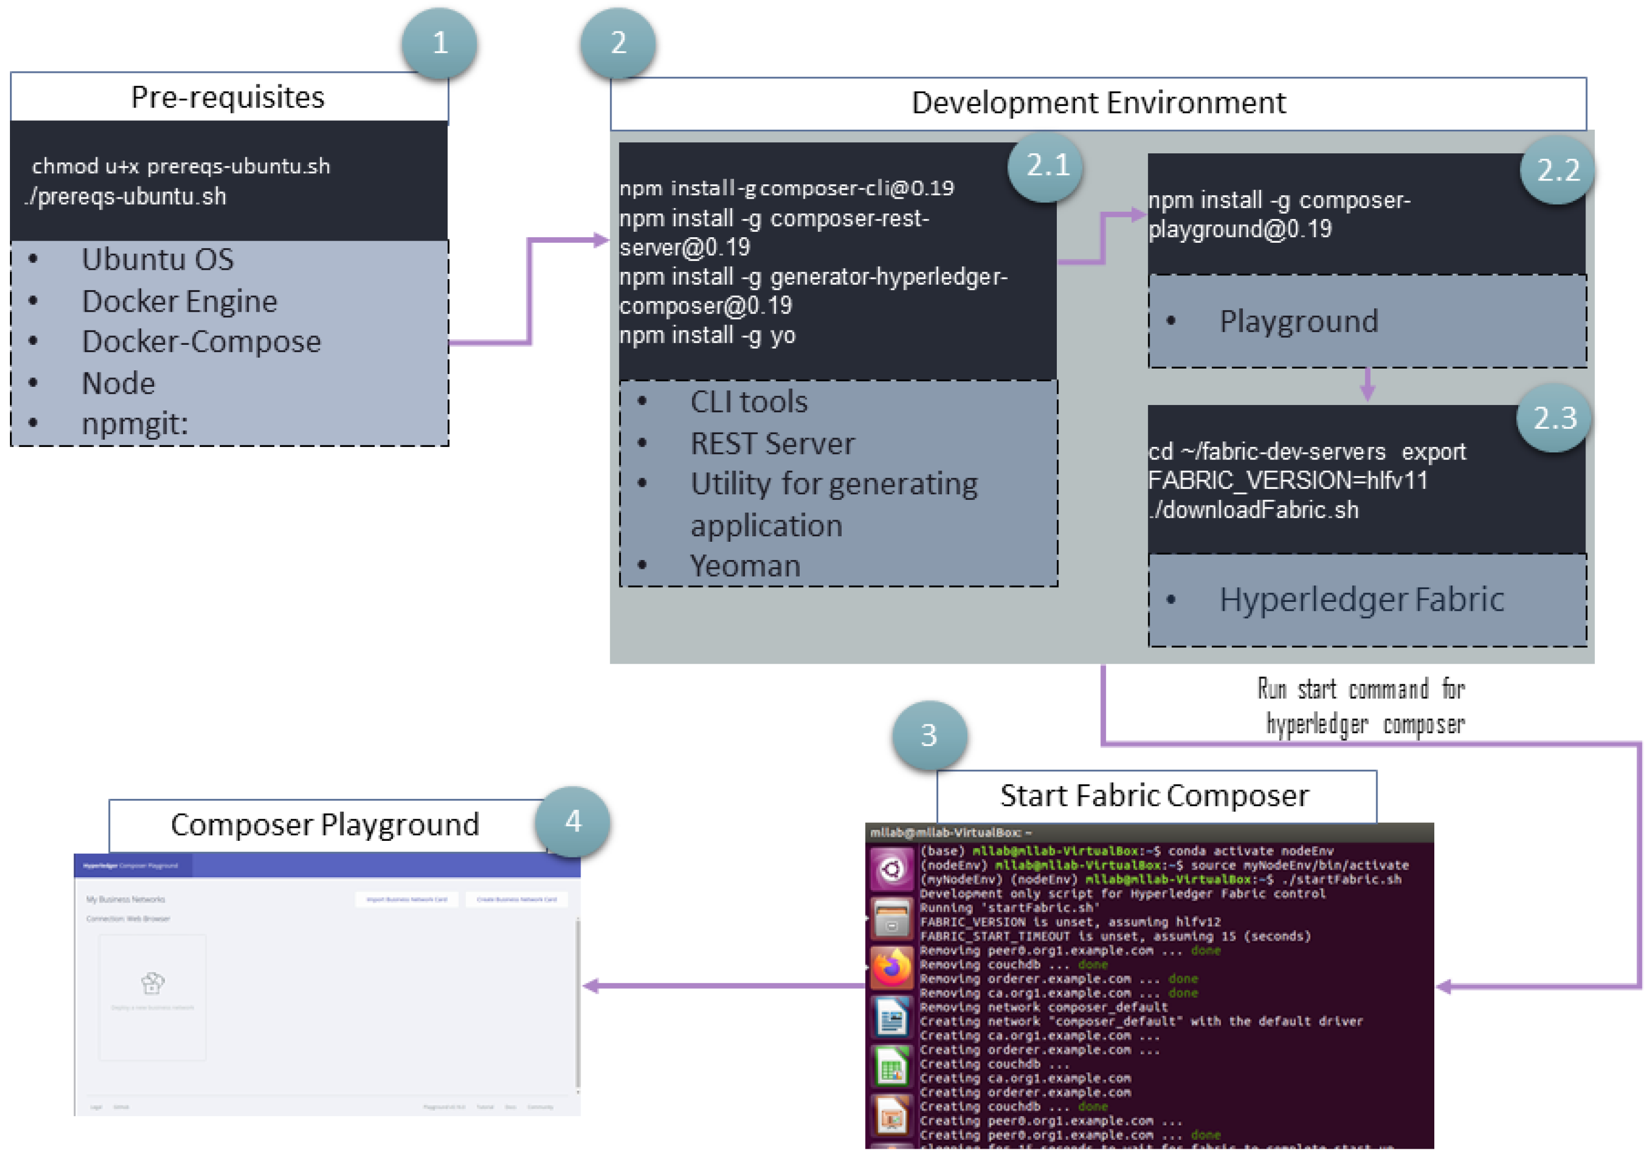Click Import Business Network Card button

[x=407, y=899]
